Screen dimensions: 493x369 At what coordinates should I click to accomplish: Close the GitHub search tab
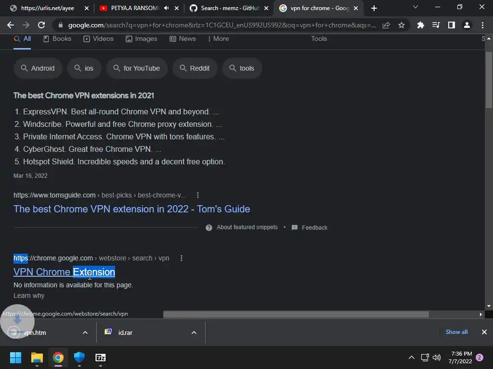266,8
